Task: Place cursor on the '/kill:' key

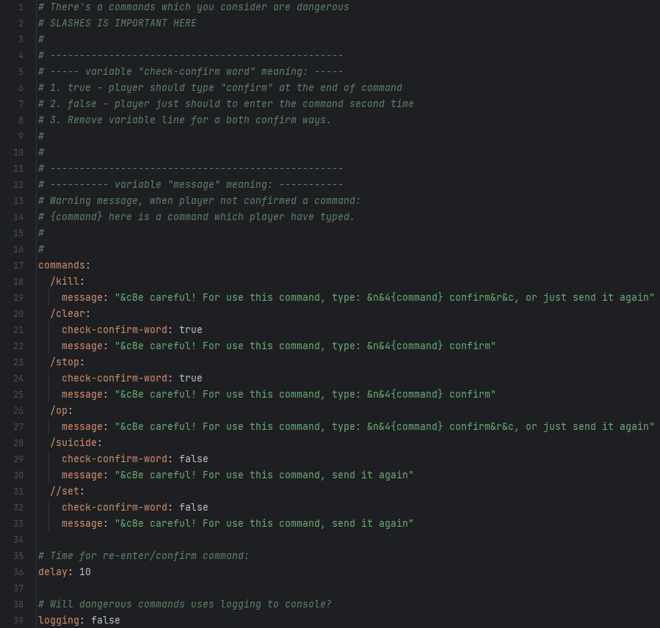Action: 68,282
